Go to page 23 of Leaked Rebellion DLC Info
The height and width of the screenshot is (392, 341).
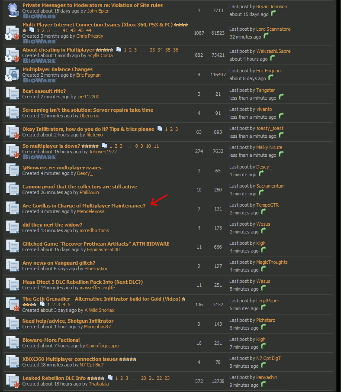tap(167, 378)
